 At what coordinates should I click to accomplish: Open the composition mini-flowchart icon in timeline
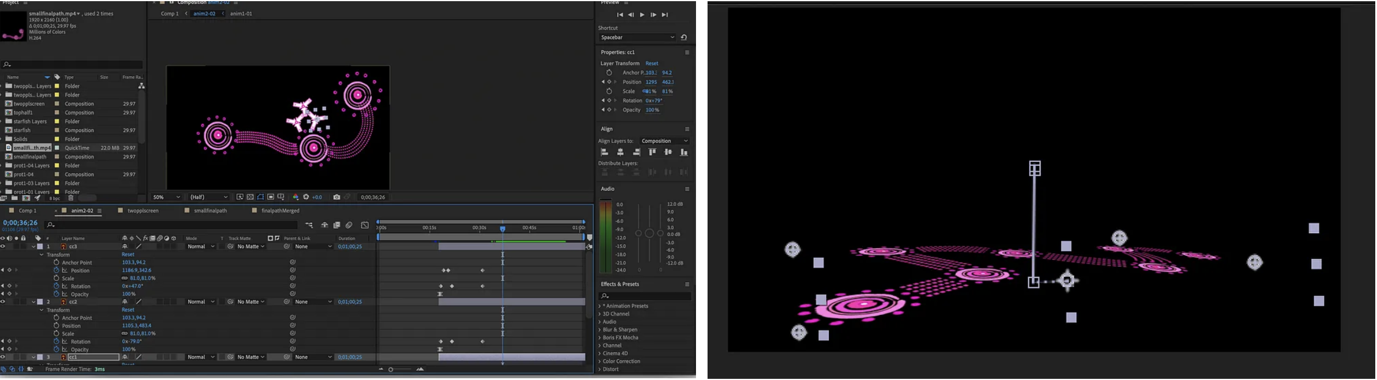coord(309,225)
